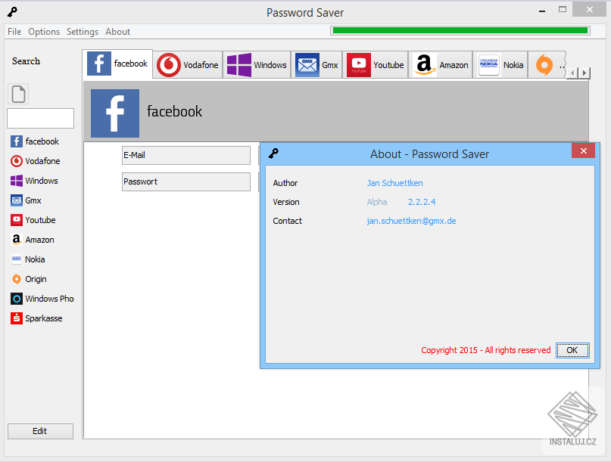Screen dimensions: 611x462
Task: Click the E-Mail field box
Action: tap(186, 155)
